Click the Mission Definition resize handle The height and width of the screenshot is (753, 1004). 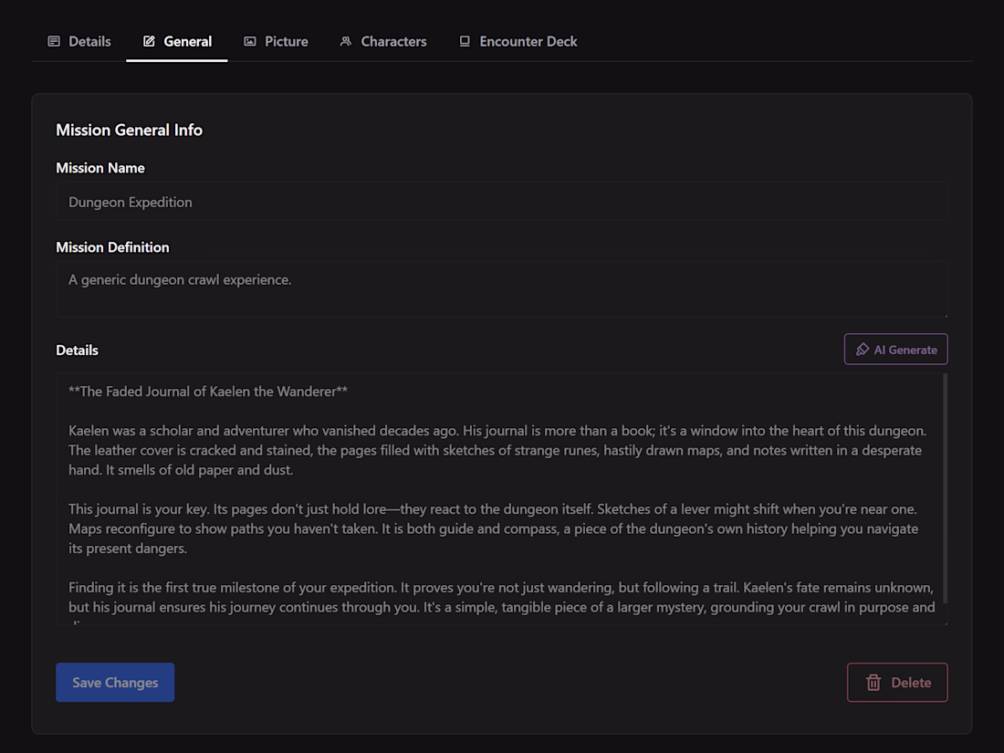tap(944, 314)
